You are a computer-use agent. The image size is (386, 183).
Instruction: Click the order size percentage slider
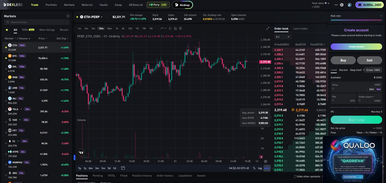tap(356, 107)
